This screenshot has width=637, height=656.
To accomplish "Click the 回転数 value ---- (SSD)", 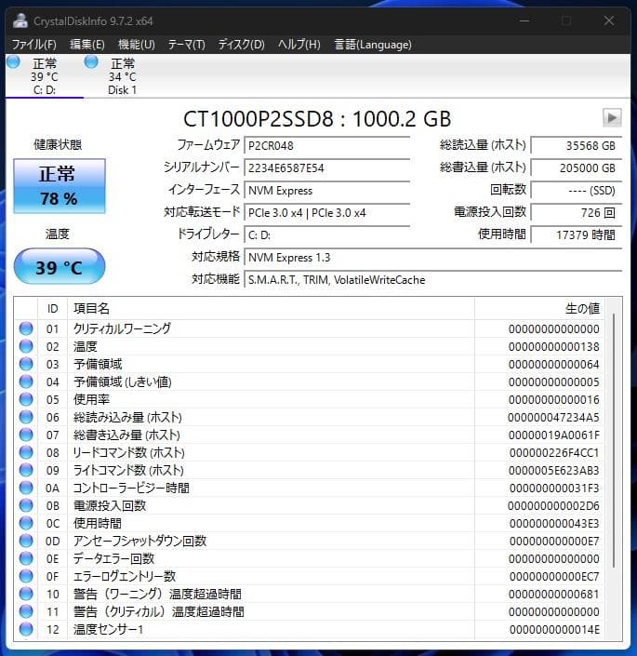I will (x=577, y=191).
